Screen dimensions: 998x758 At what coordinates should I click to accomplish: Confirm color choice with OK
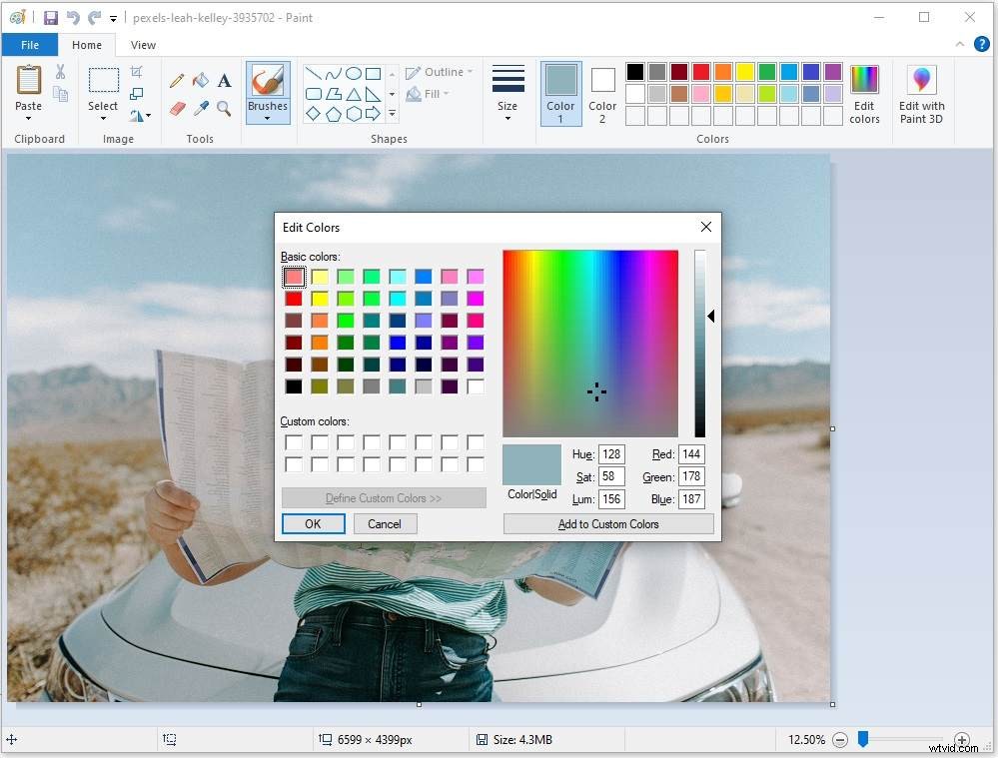pos(313,523)
